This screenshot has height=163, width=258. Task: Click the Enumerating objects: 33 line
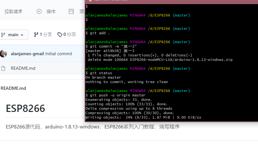click(119, 100)
